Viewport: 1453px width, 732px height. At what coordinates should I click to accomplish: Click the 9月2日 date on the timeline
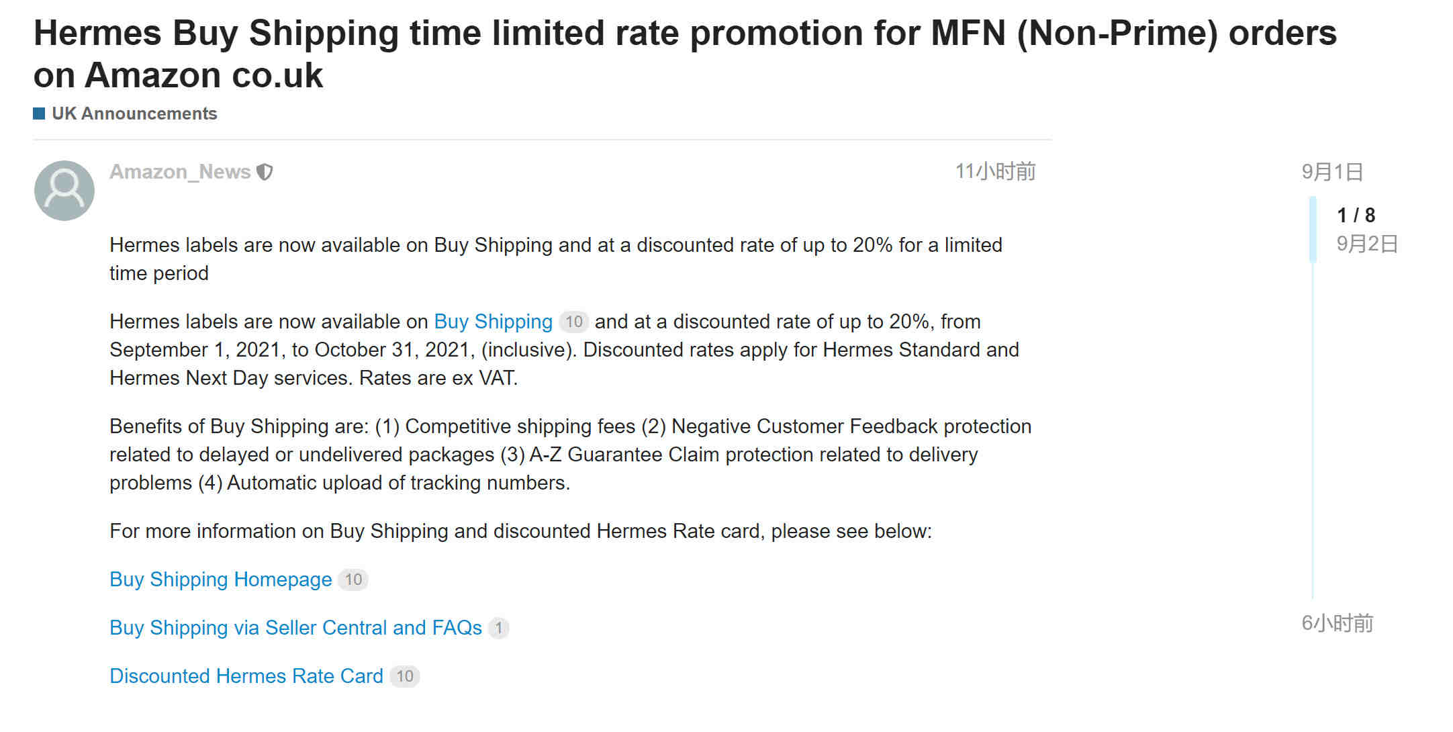coord(1367,244)
